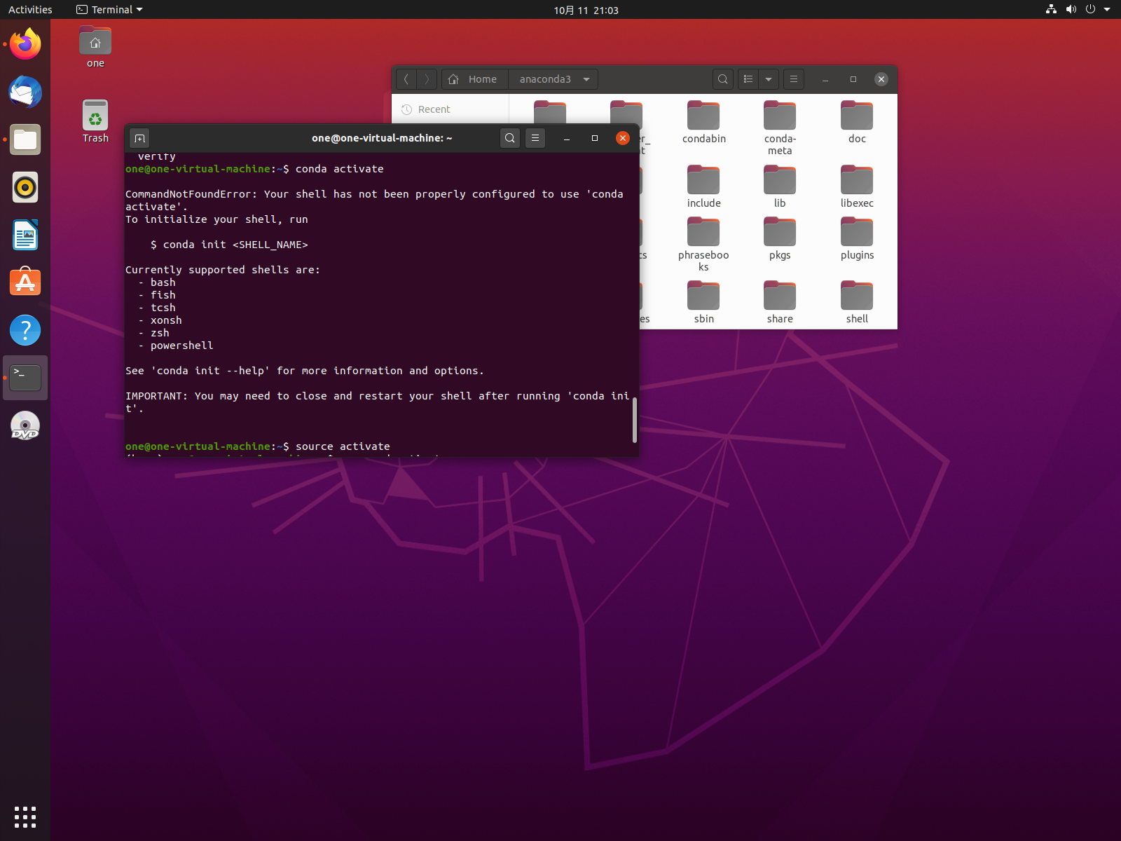Navigate to Home in the Files path bar

pyautogui.click(x=474, y=79)
